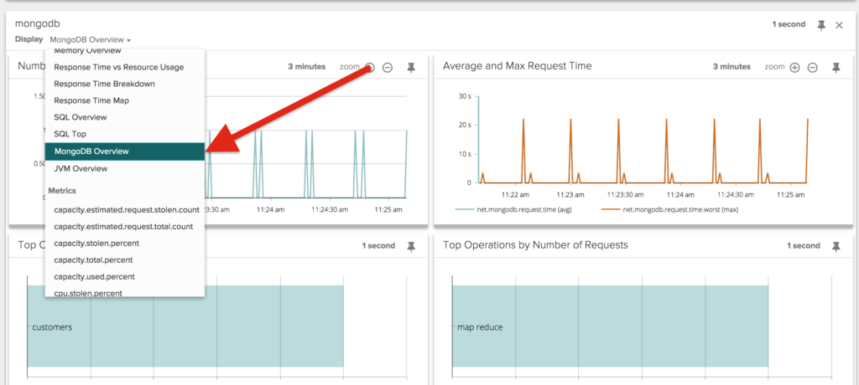Image resolution: width=859 pixels, height=385 pixels.
Task: Close the mongodb panel
Action: coord(839,25)
